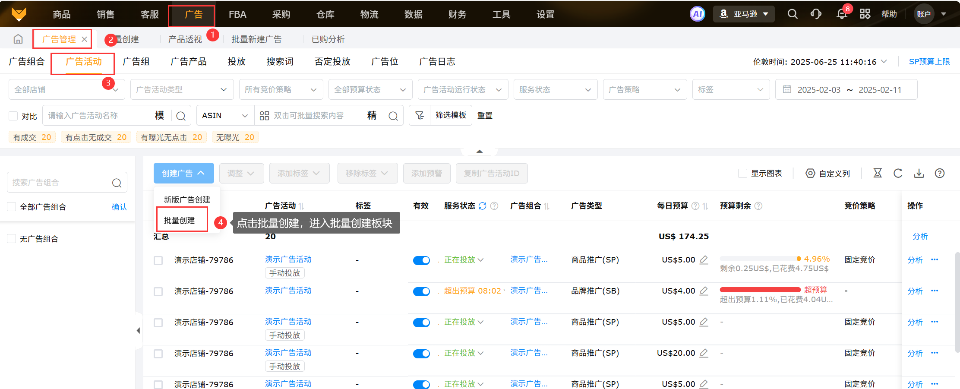The height and width of the screenshot is (389, 960).
Task: Select 批量创建 from the dropdown menu
Action: (x=180, y=220)
